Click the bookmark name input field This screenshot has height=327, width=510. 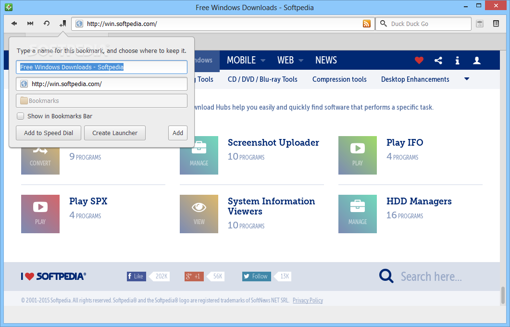101,67
